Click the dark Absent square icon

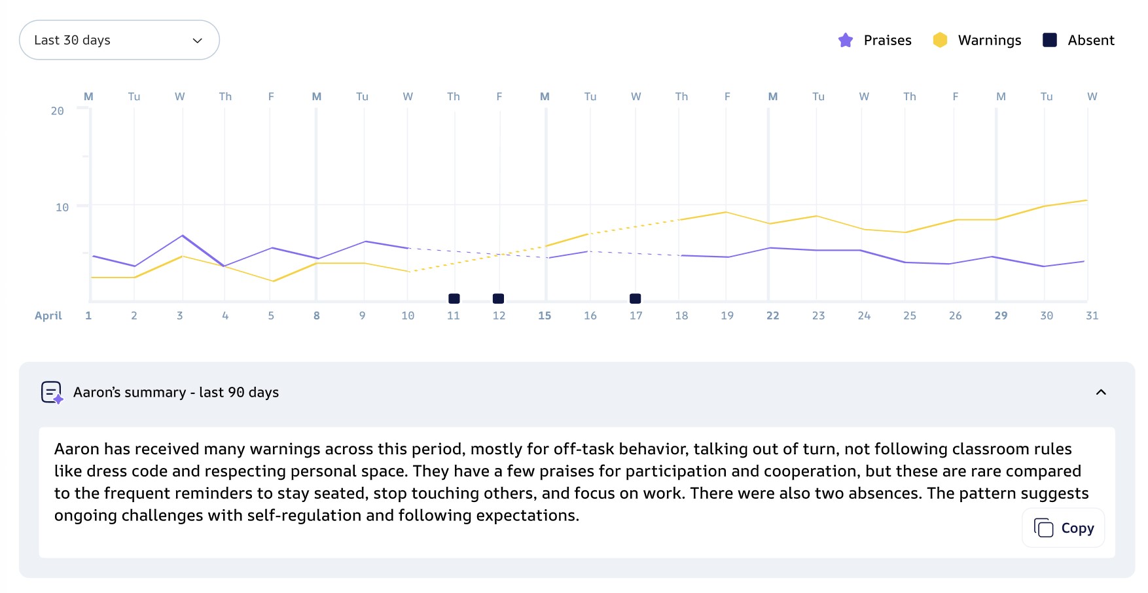[1050, 40]
